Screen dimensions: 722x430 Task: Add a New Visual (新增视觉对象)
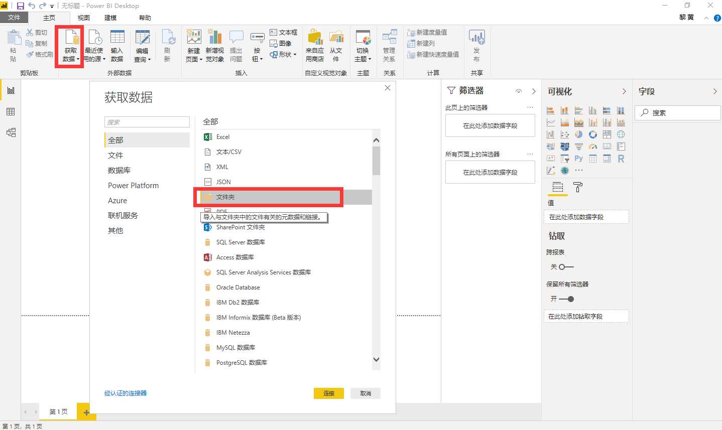(215, 46)
